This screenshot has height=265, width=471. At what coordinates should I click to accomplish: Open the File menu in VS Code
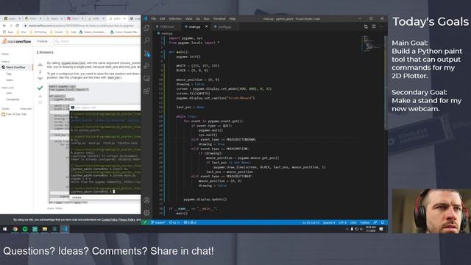click(x=154, y=18)
